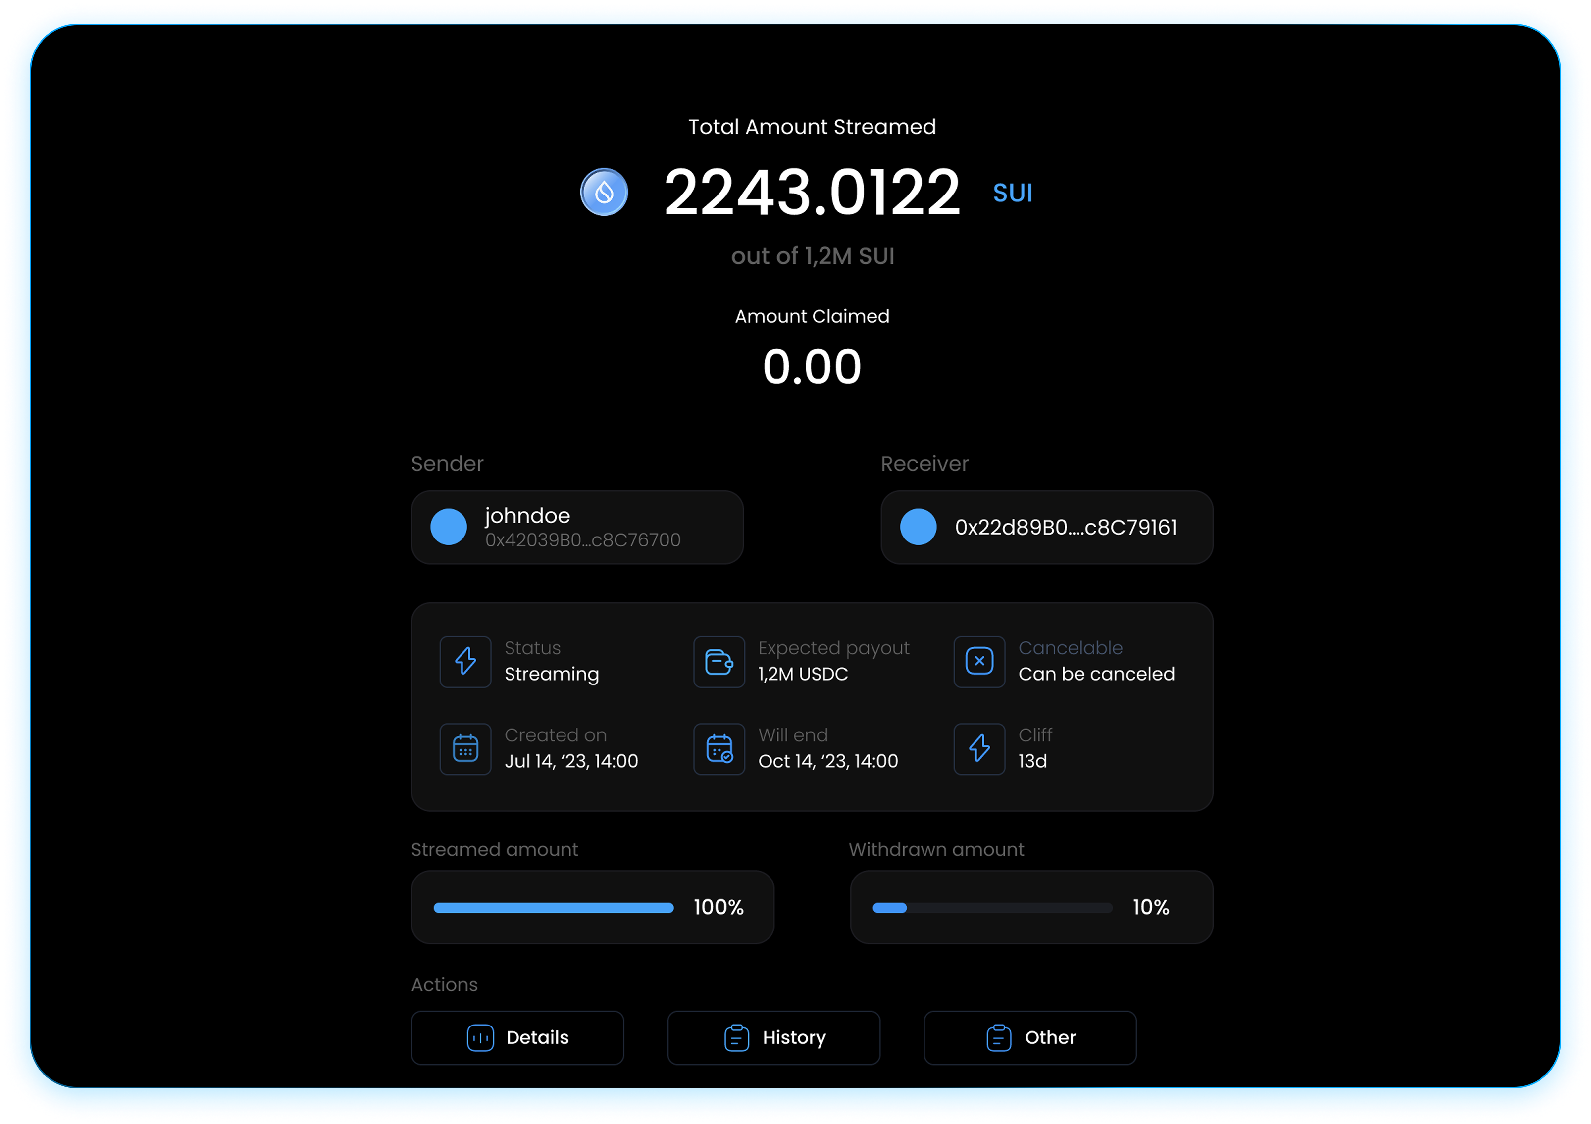
Task: Click the Created on calendar icon
Action: (465, 749)
